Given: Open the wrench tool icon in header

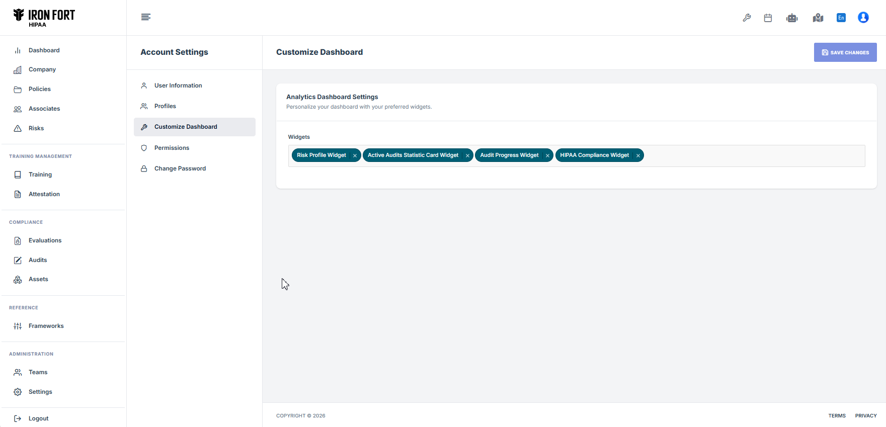Looking at the screenshot, I should tap(747, 18).
